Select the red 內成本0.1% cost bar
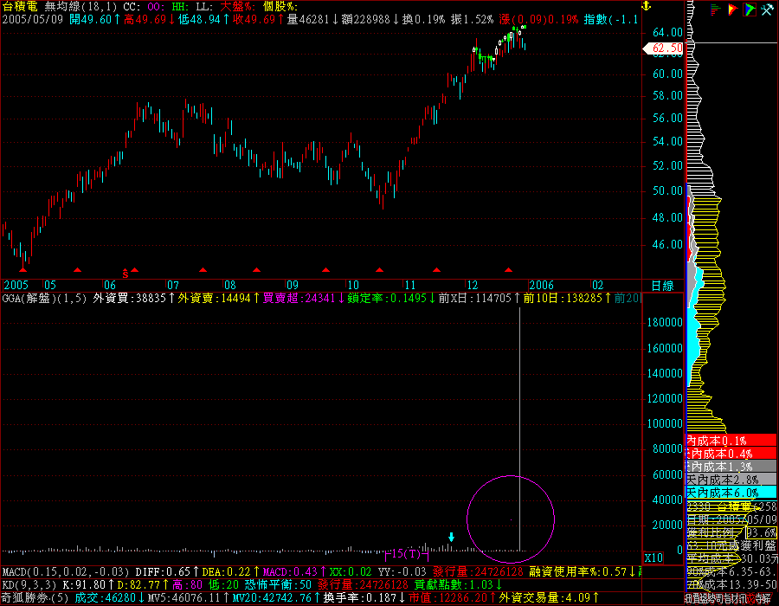 click(x=718, y=441)
